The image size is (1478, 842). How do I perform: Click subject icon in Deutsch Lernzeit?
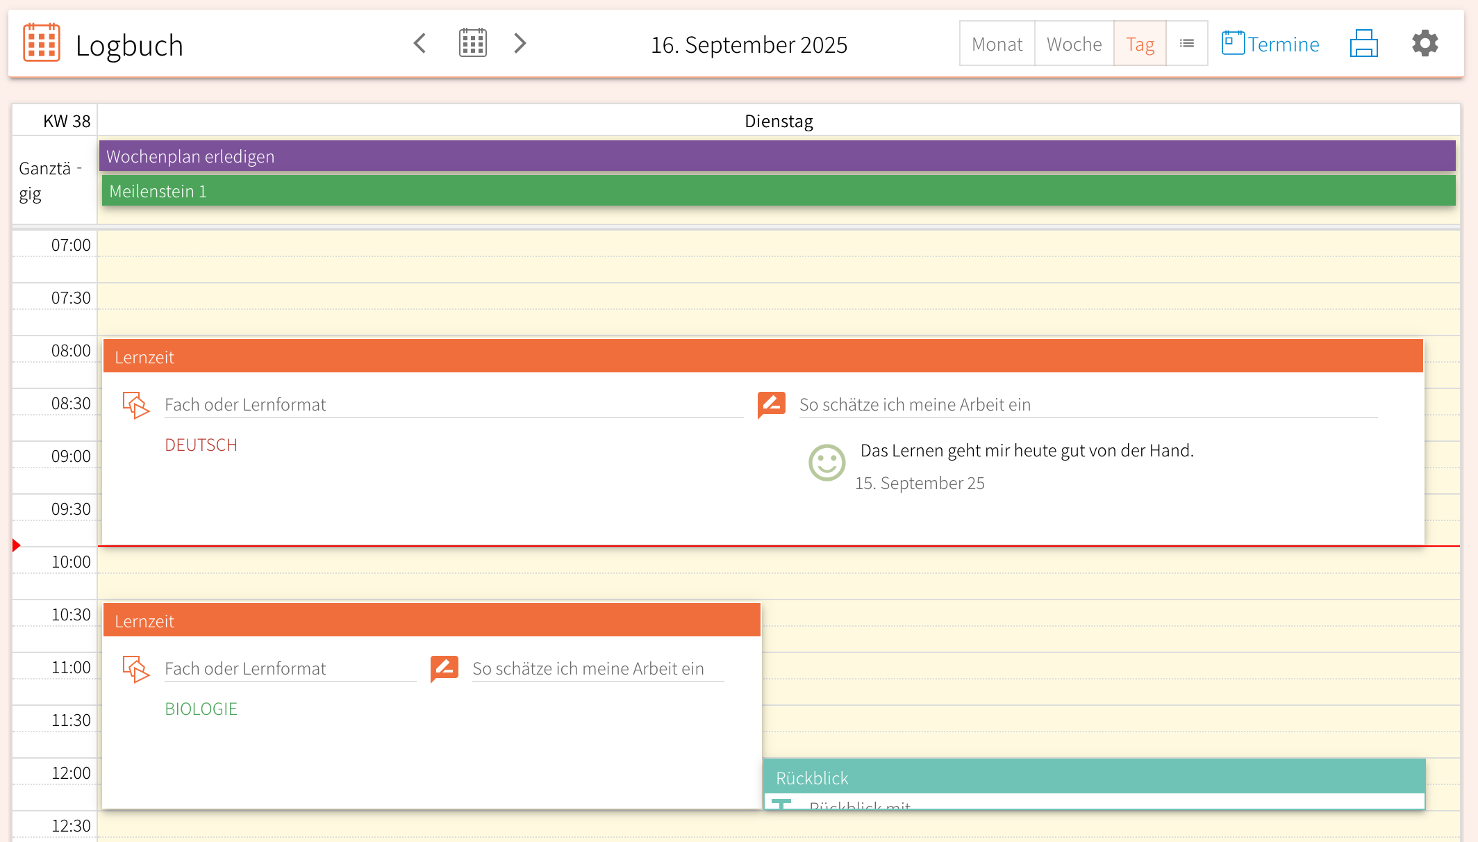click(136, 404)
